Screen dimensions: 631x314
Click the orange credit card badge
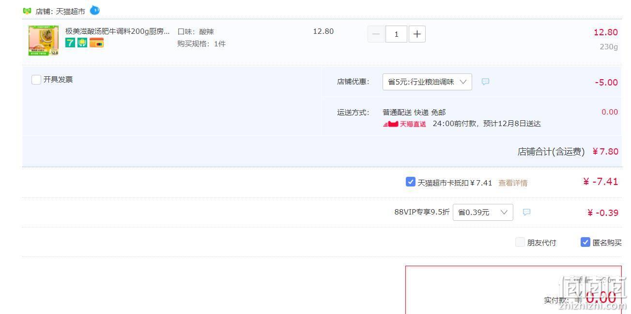(x=96, y=43)
